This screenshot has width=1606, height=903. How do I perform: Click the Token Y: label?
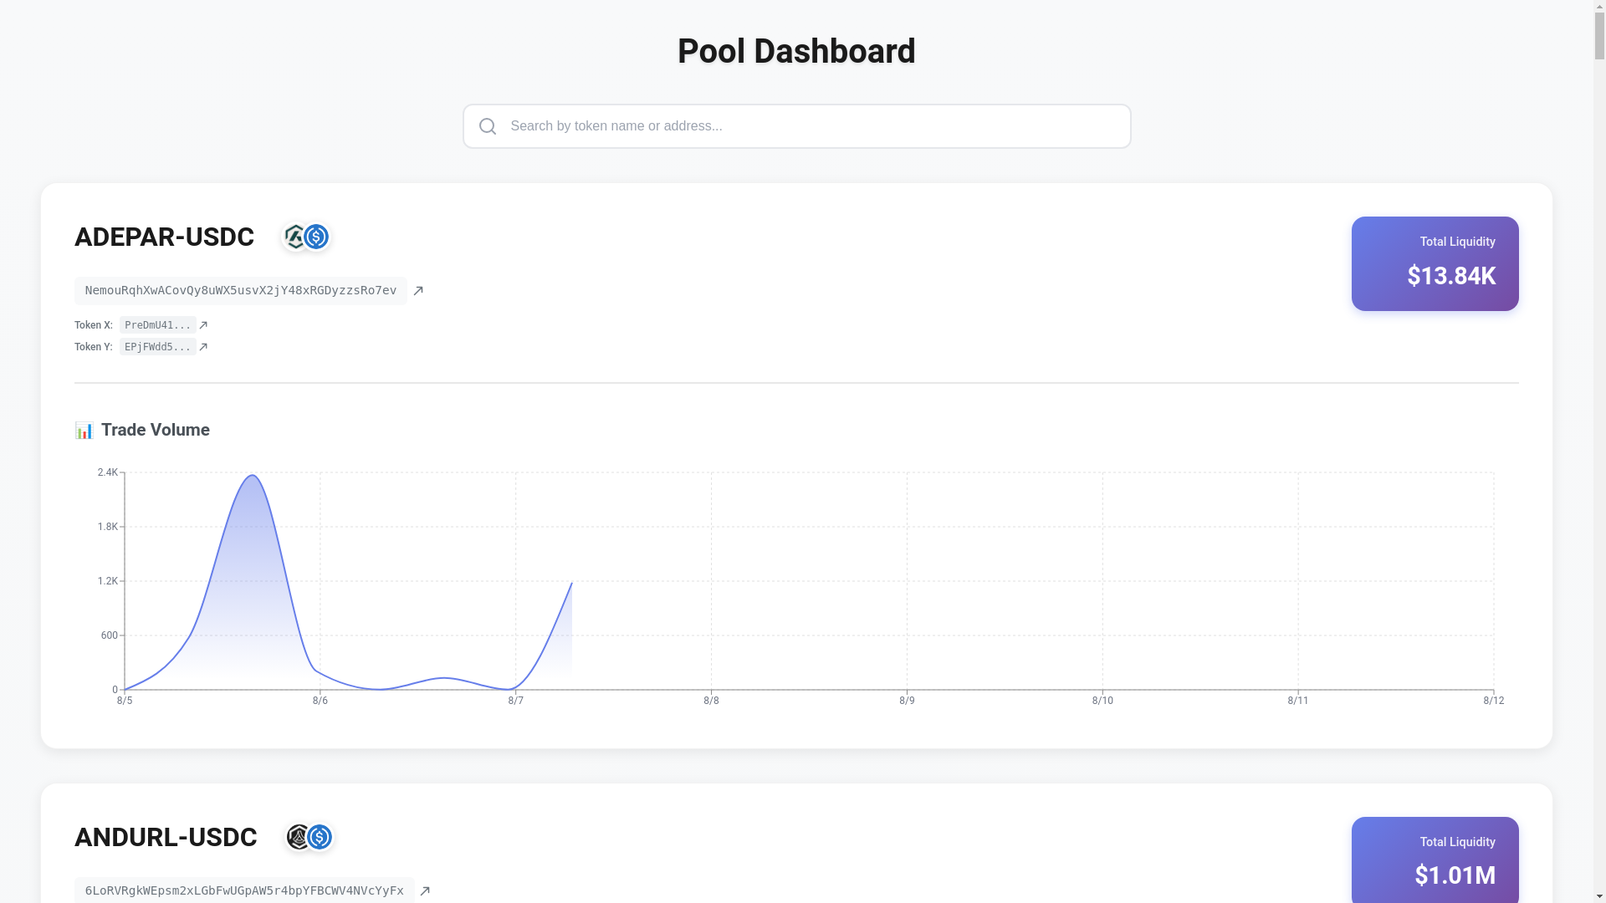[94, 347]
